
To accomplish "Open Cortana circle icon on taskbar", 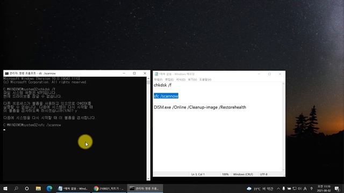I will (x=27, y=188).
